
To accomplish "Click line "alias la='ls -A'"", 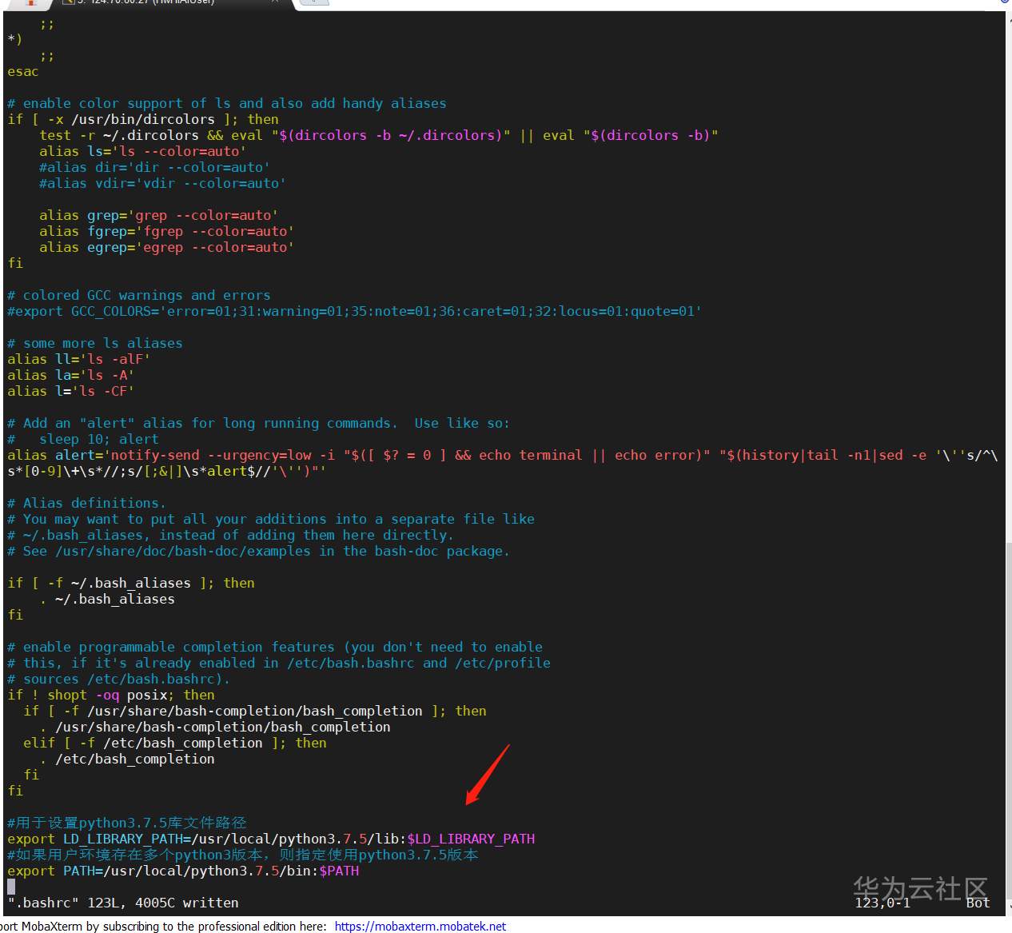I will pos(71,375).
